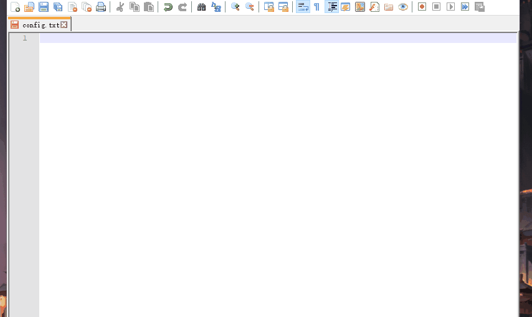
Task: Zoom out with the magnifier minus icon
Action: pyautogui.click(x=249, y=7)
